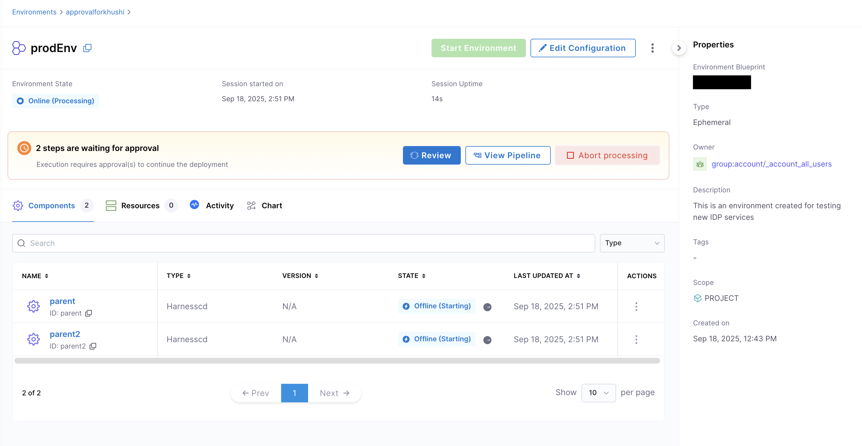Open actions menu for parent2 row
Screen dimensions: 862x446
point(636,339)
